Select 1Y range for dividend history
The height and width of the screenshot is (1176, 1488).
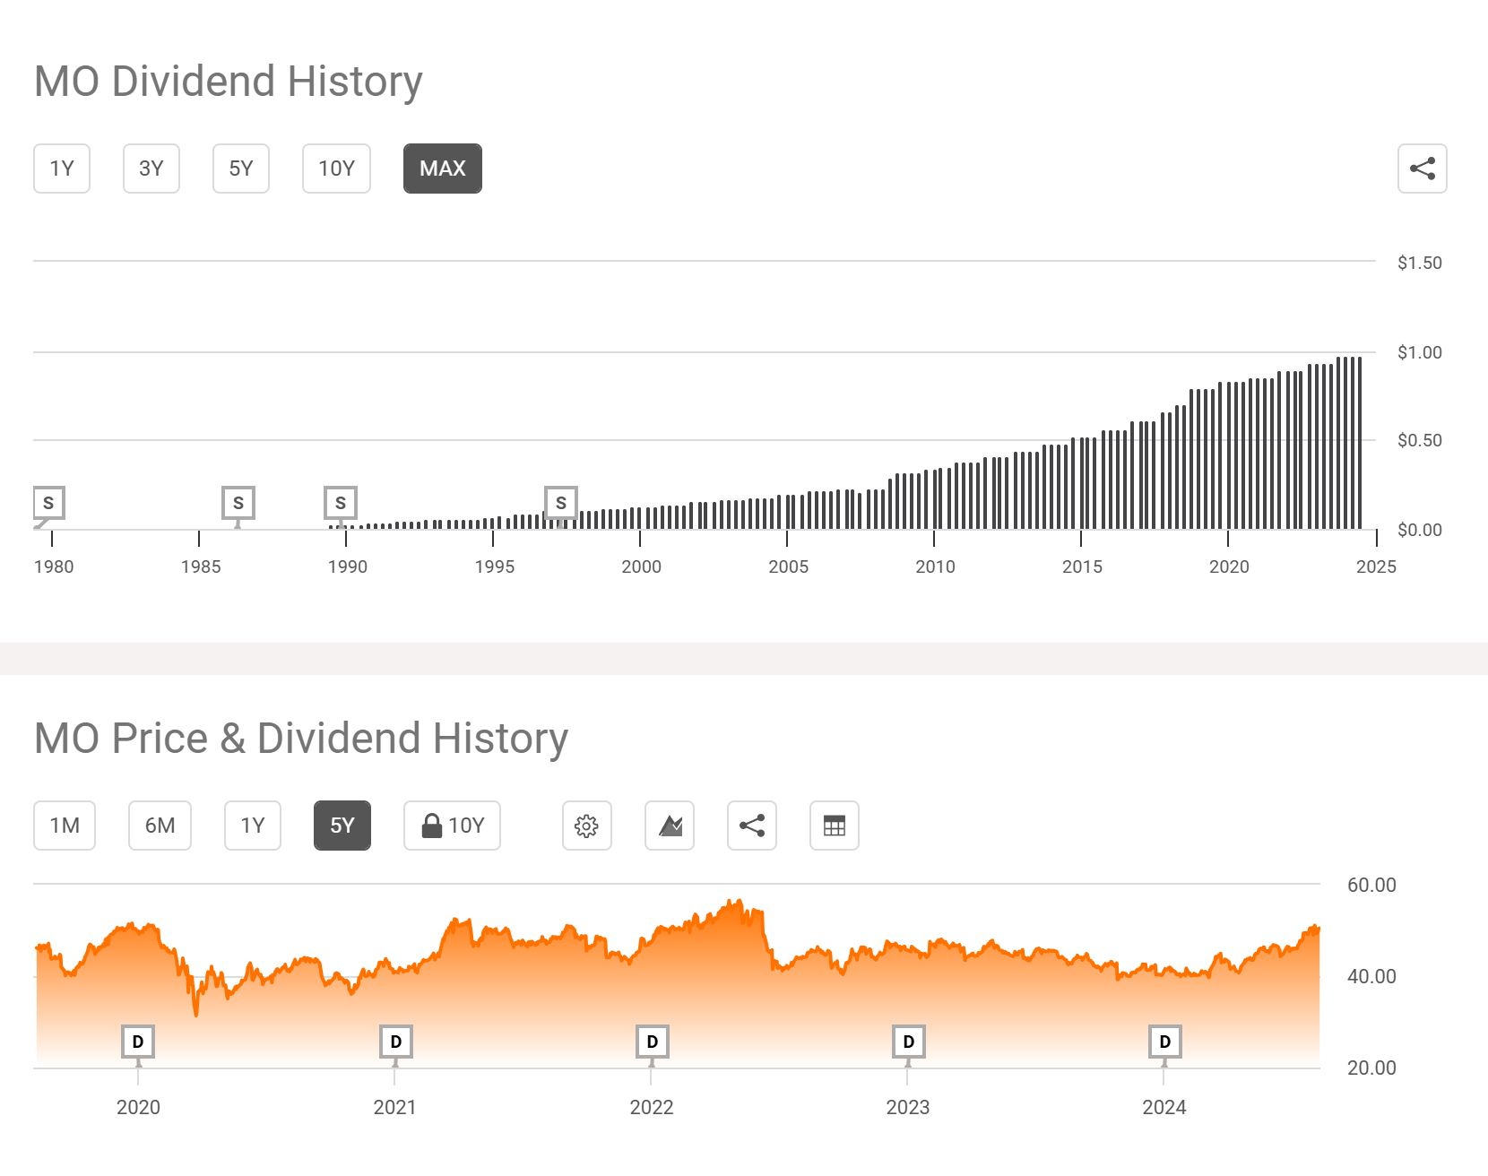(62, 169)
